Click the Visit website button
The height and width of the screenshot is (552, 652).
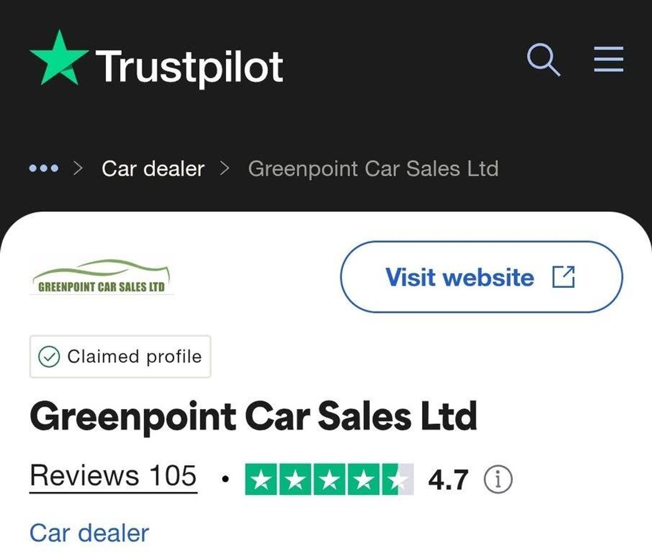[481, 277]
